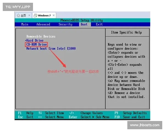Screen dimensions: 165x132
Task: Click the F1 Help footer item
Action: point(26,113)
